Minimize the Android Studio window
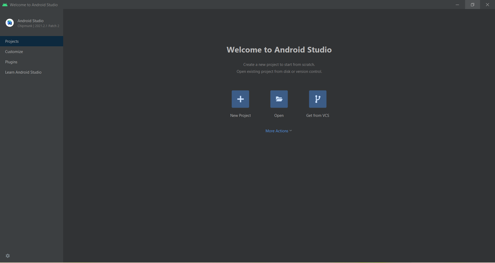 pos(457,5)
